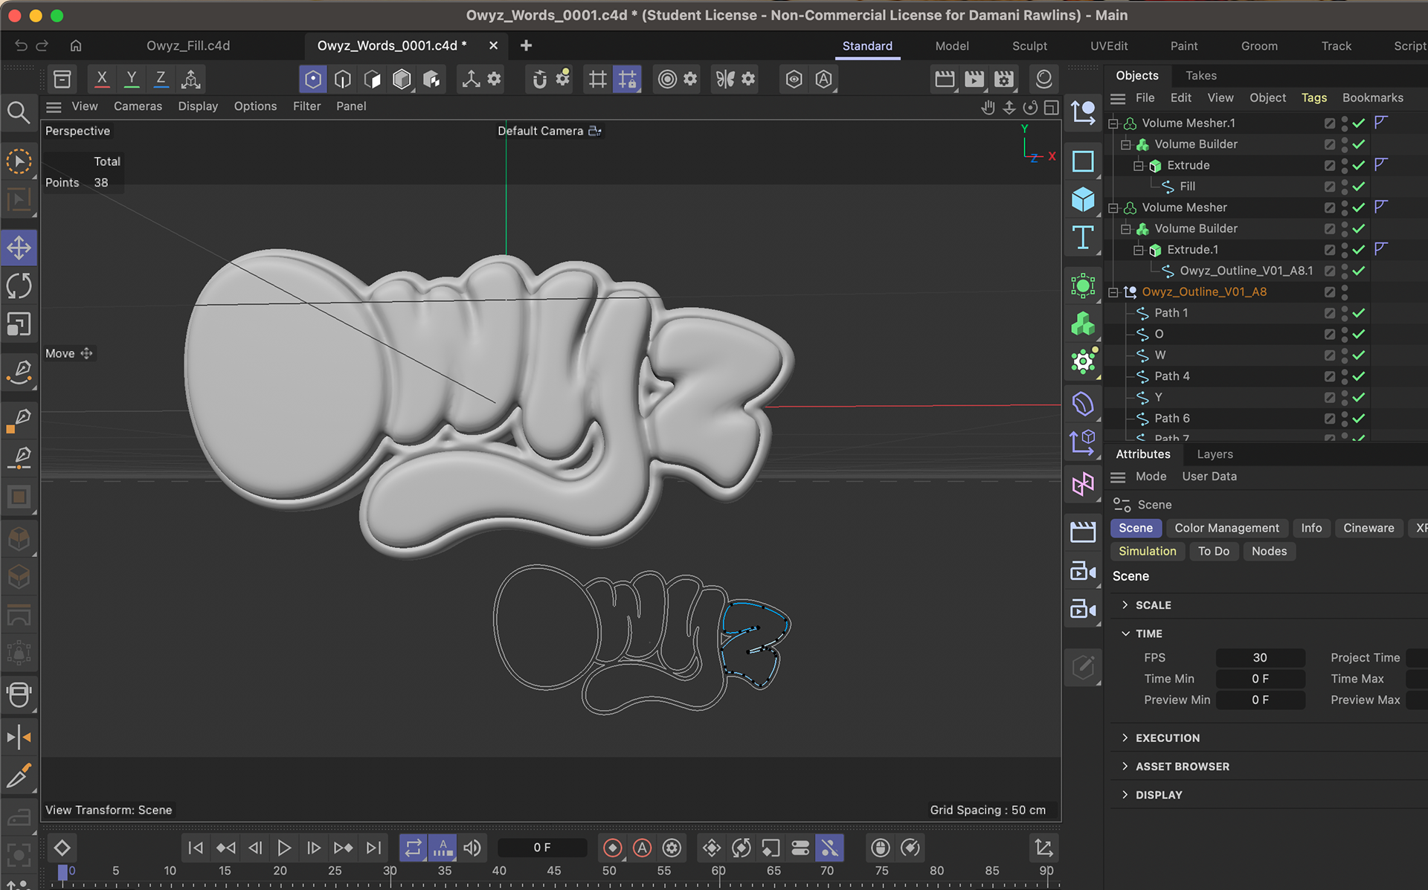This screenshot has height=890, width=1428.
Task: Toggle visibility dots for Extrude object
Action: point(1345,165)
